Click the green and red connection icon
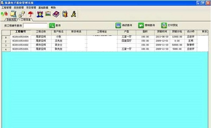Viewport: 211px width, 128px height. tap(4, 14)
